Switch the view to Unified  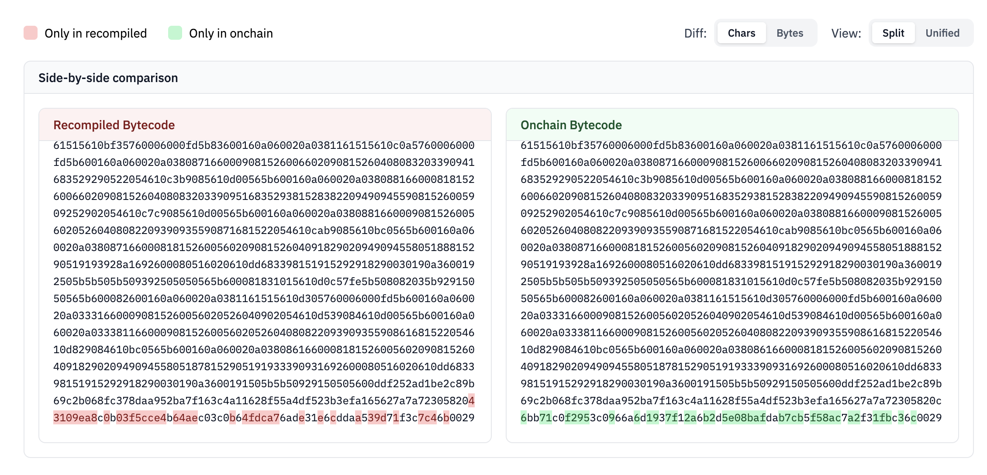[942, 33]
